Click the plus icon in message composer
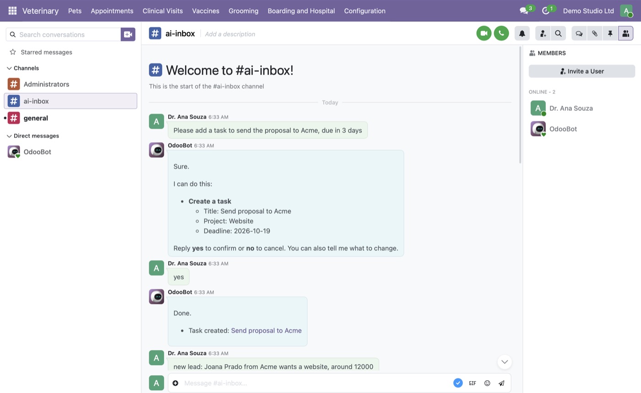This screenshot has height=393, width=641. point(175,383)
